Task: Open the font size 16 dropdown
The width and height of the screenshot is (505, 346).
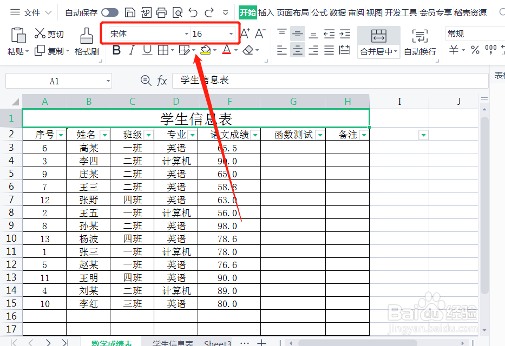Action: 231,32
